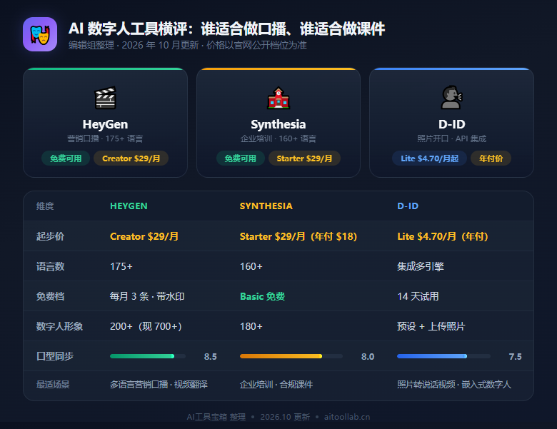Click the D-ID card title
Image resolution: width=557 pixels, height=429 pixels.
tap(451, 124)
